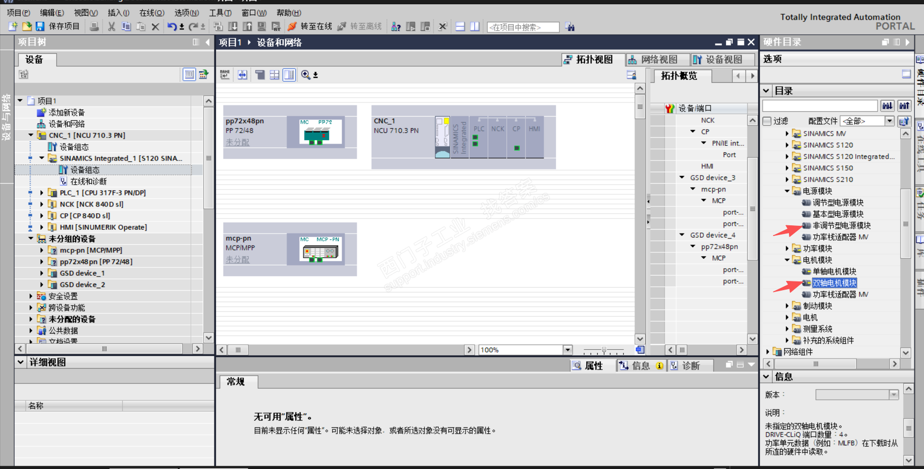Click the 添加新设备 icon in project tree

42,112
